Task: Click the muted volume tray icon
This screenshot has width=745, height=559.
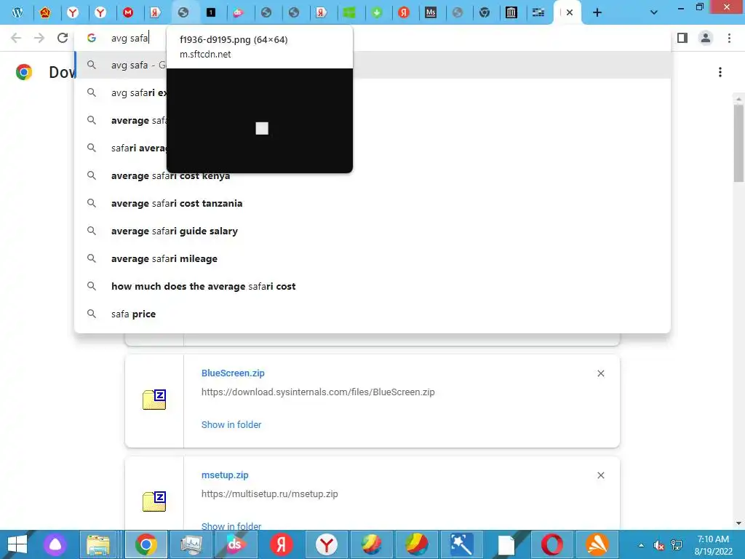Action: point(658,545)
